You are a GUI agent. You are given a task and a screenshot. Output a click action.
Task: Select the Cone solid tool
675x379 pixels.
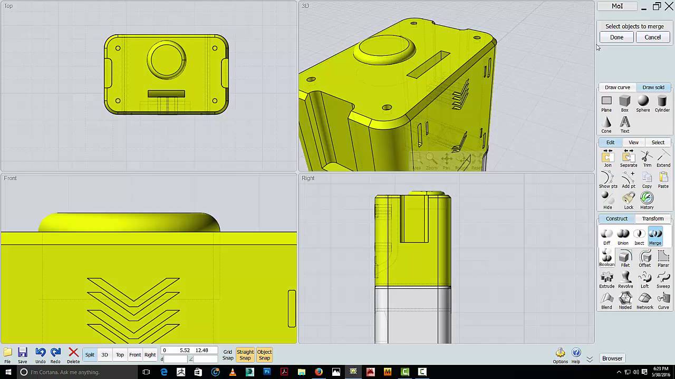pyautogui.click(x=606, y=125)
